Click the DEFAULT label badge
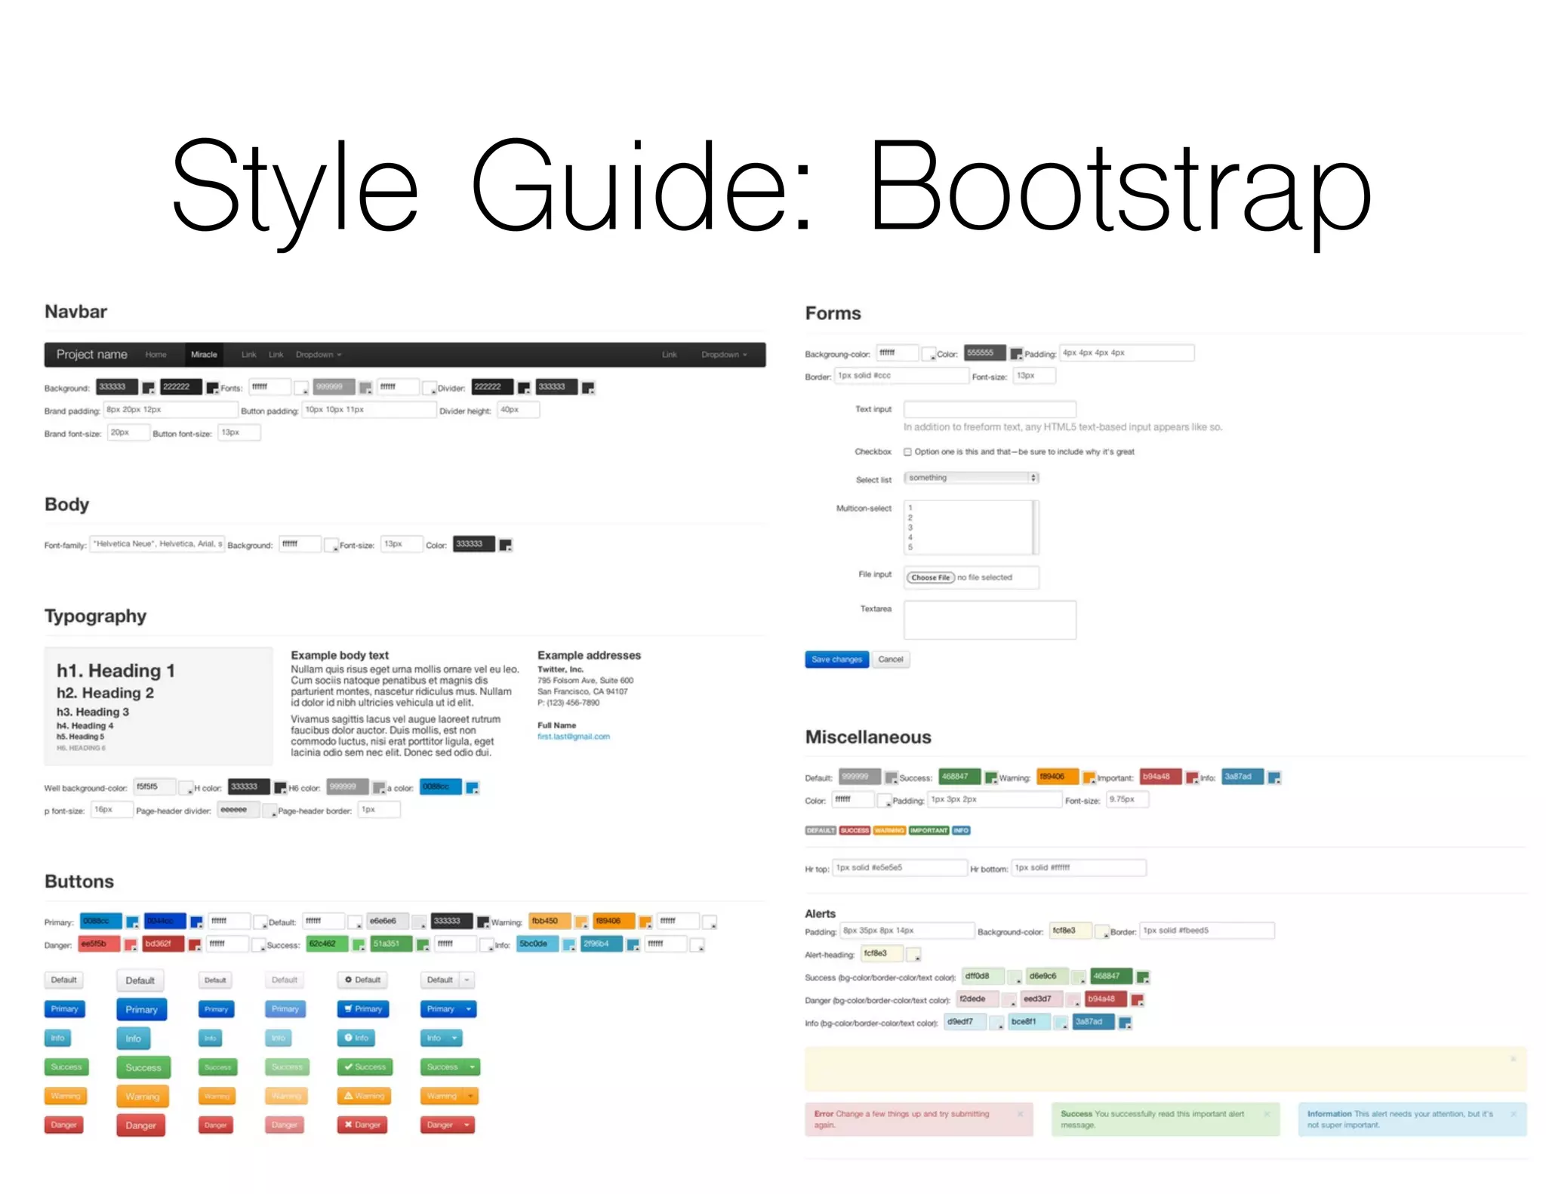The image size is (1546, 1194). (821, 830)
